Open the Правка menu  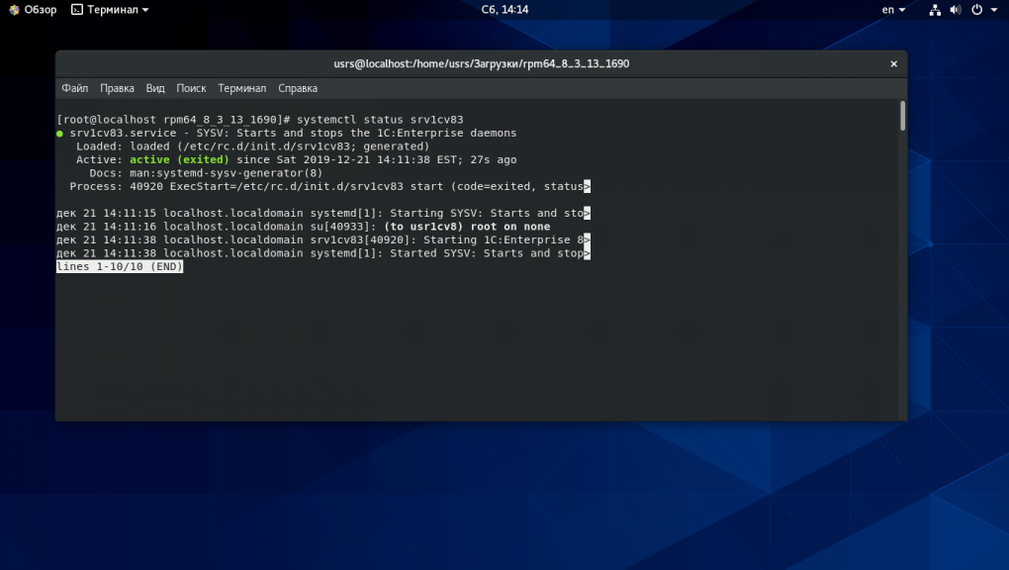pos(117,88)
